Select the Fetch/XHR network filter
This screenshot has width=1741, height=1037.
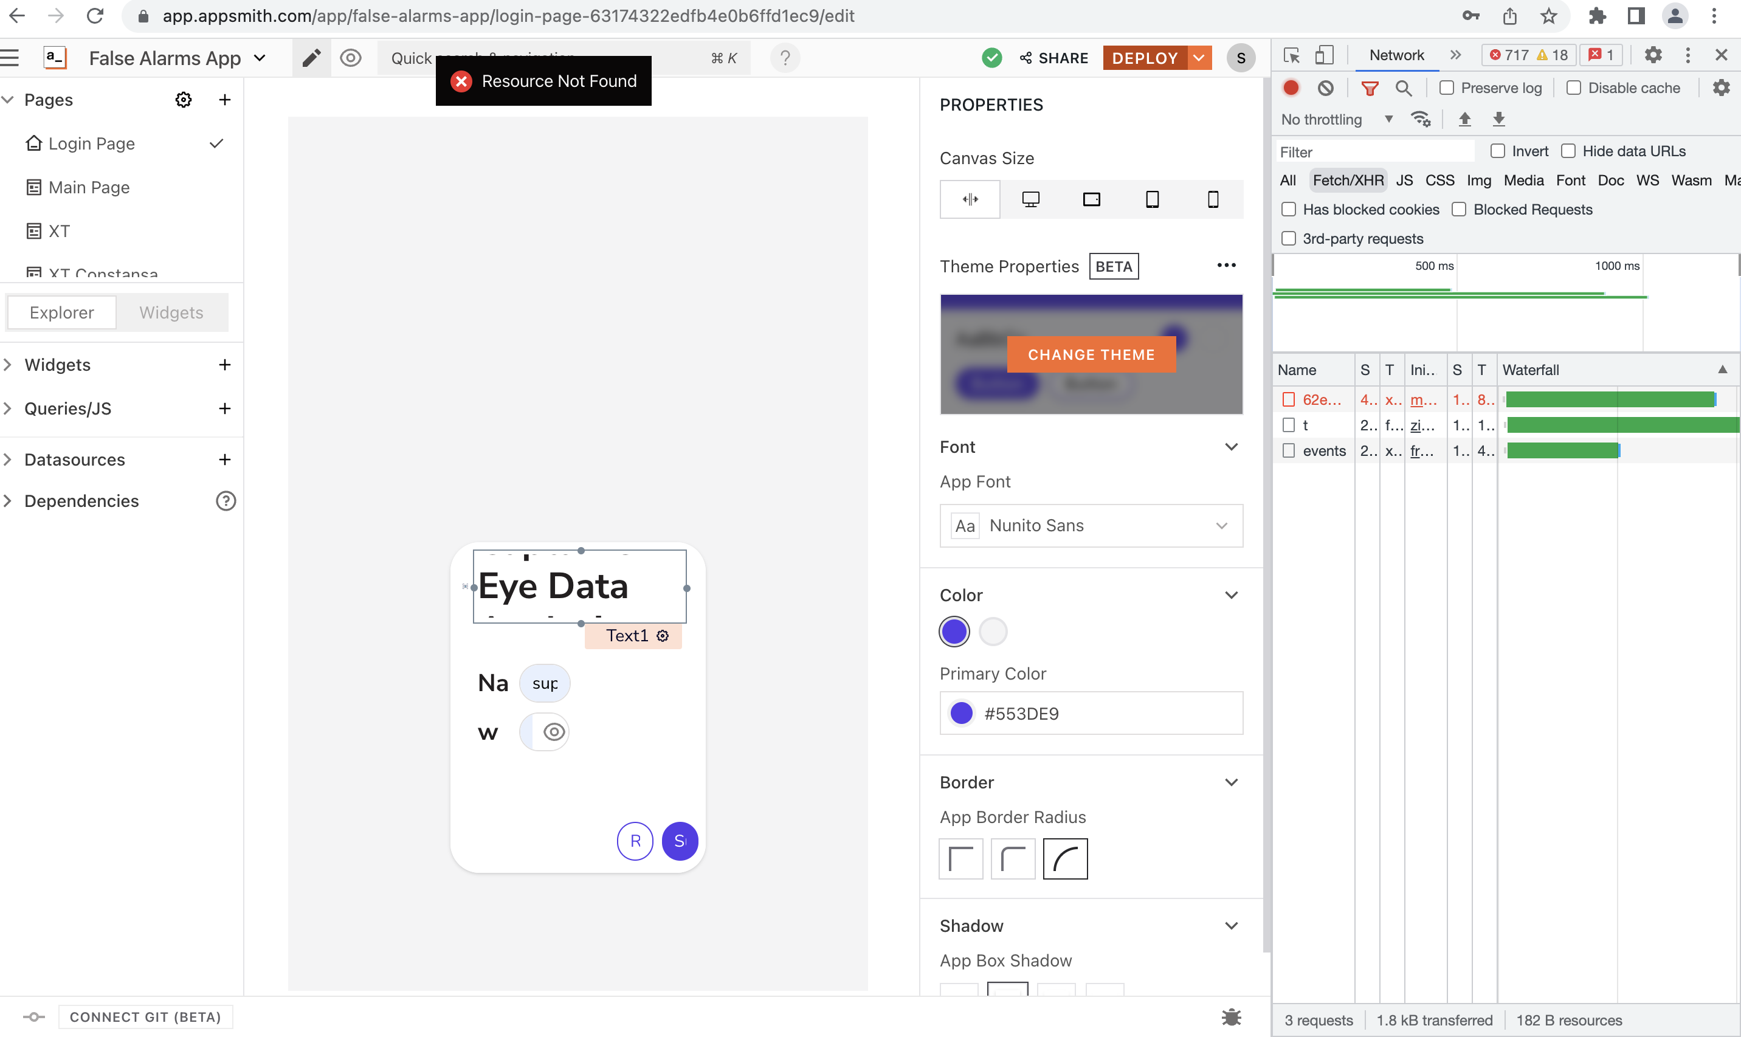coord(1348,181)
